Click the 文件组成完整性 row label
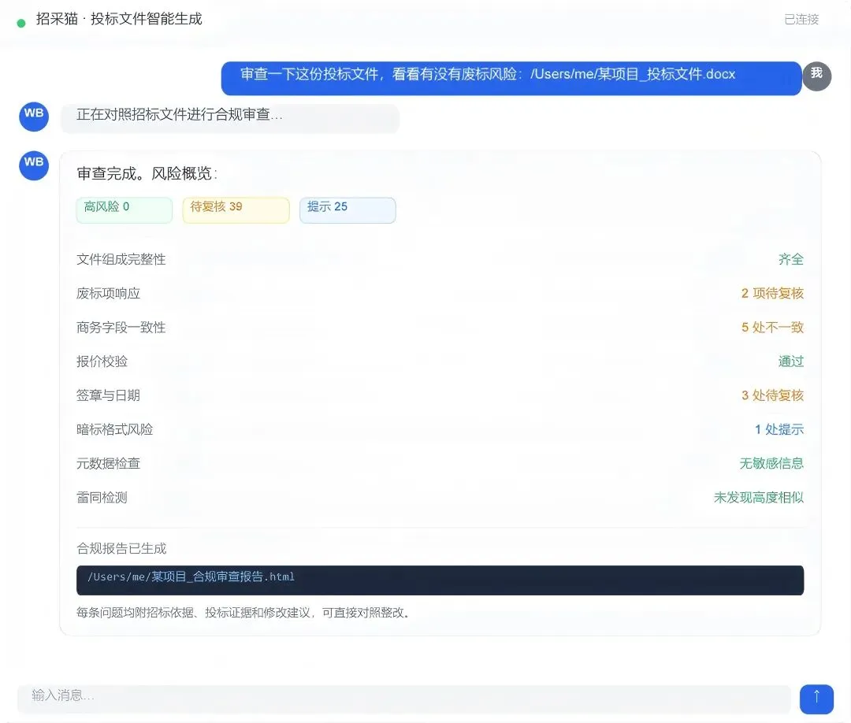 pyautogui.click(x=121, y=259)
